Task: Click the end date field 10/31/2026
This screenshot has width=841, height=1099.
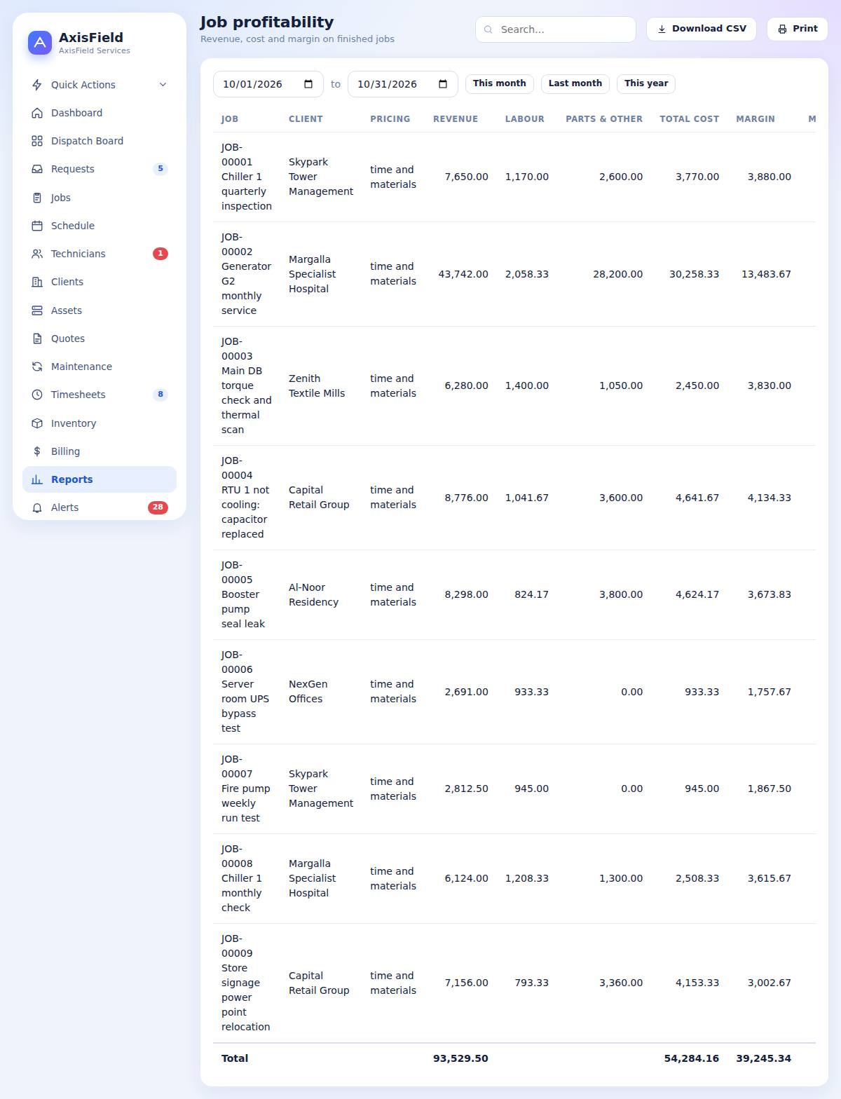Action: tap(403, 84)
